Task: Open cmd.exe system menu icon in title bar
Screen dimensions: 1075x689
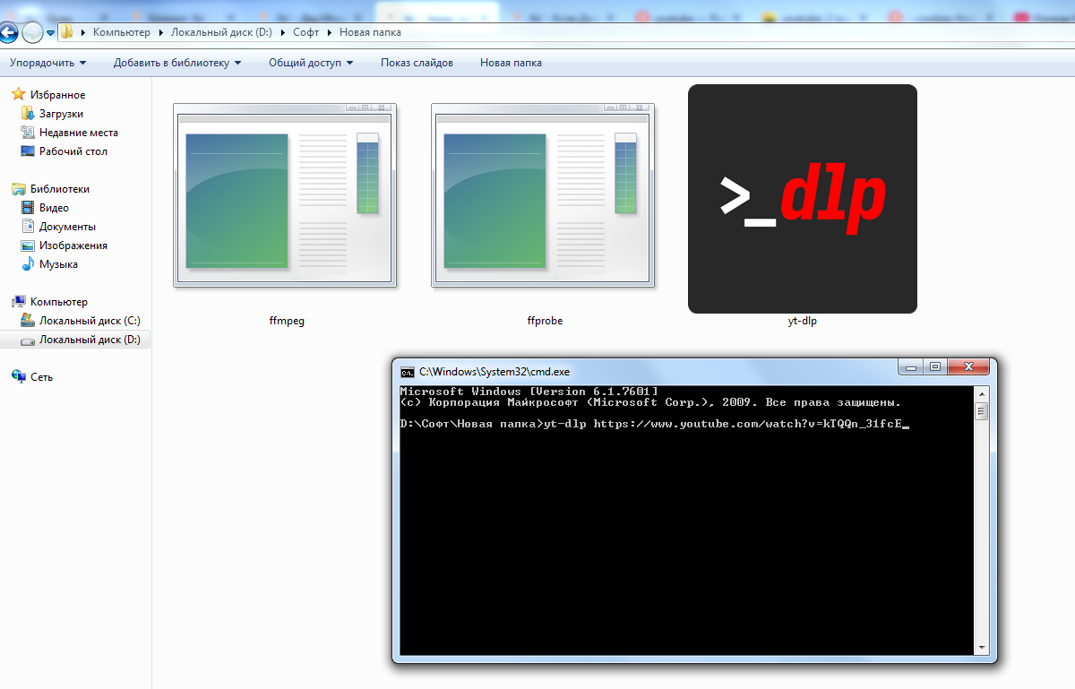Action: [x=407, y=371]
